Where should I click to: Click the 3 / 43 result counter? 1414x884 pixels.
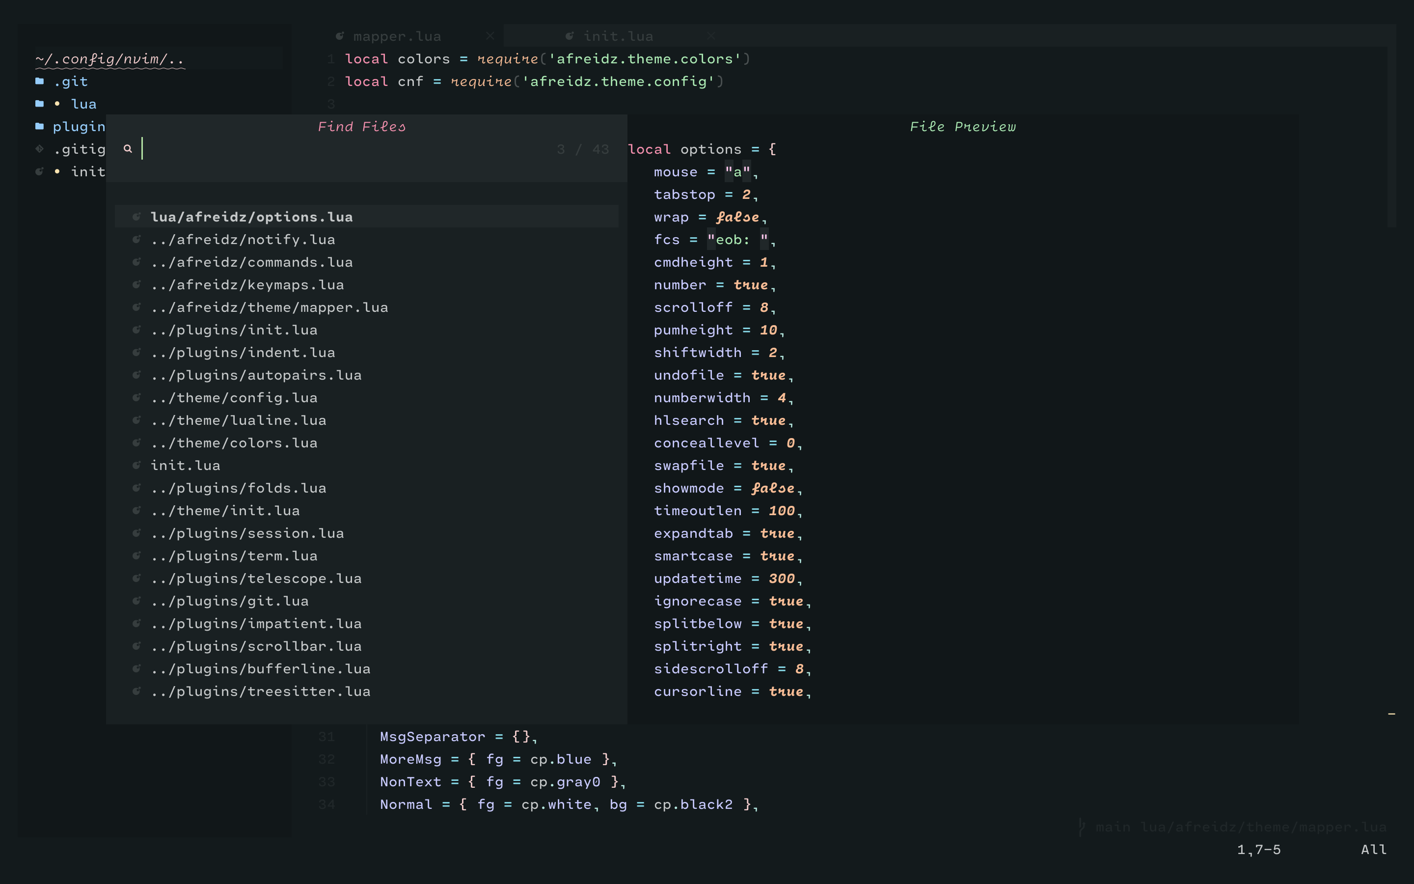pos(583,149)
